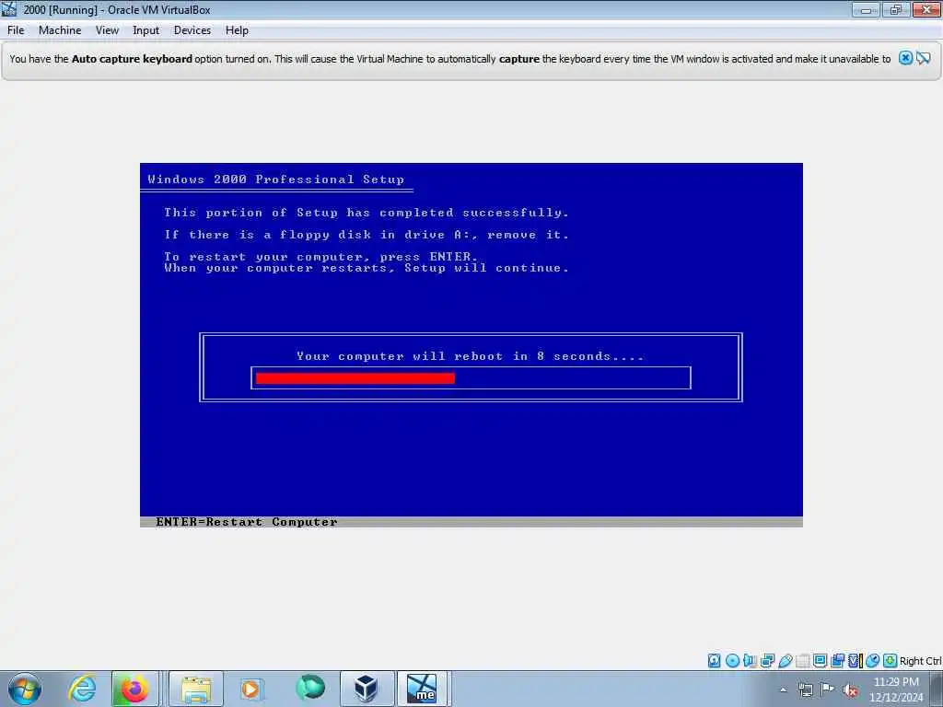Click 'This portion of Setup has completed' text
The image size is (943, 707).
click(367, 213)
